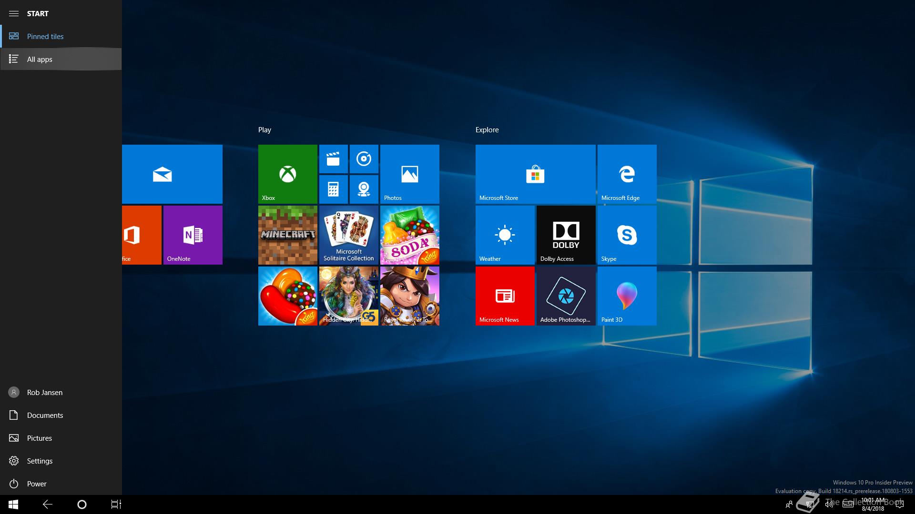Viewport: 915px width, 514px height.
Task: Launch Paint 3D tile
Action: 627,296
